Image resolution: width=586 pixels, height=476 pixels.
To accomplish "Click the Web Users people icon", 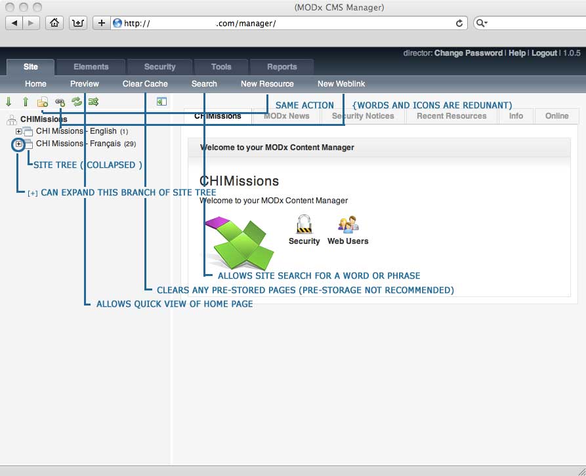I will [x=348, y=224].
